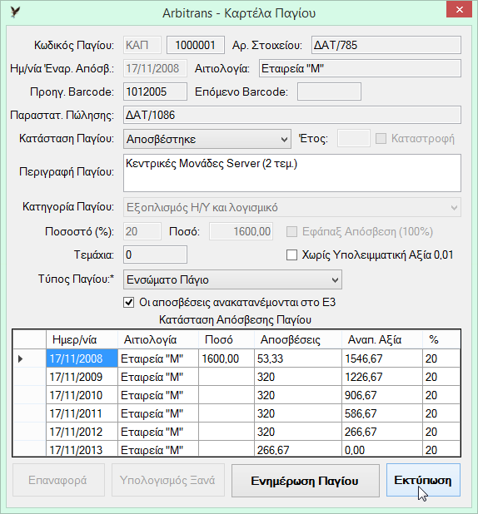Click the Υπολογισμός Ξανά button
This screenshot has width=478, height=514.
coord(167,480)
